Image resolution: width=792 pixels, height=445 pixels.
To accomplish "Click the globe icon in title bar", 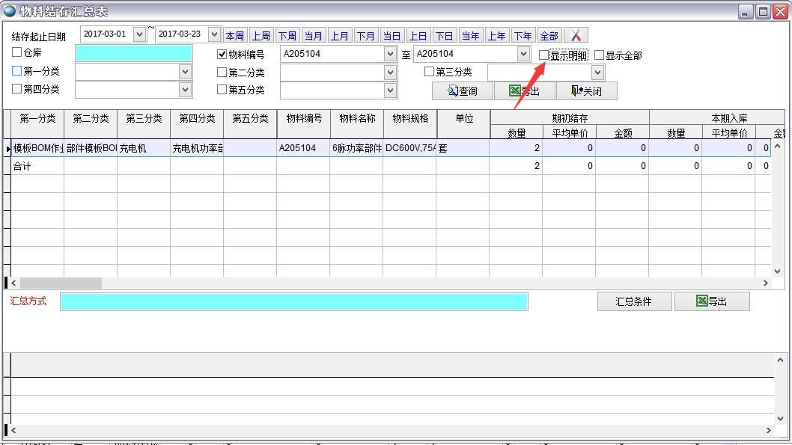I will (10, 11).
